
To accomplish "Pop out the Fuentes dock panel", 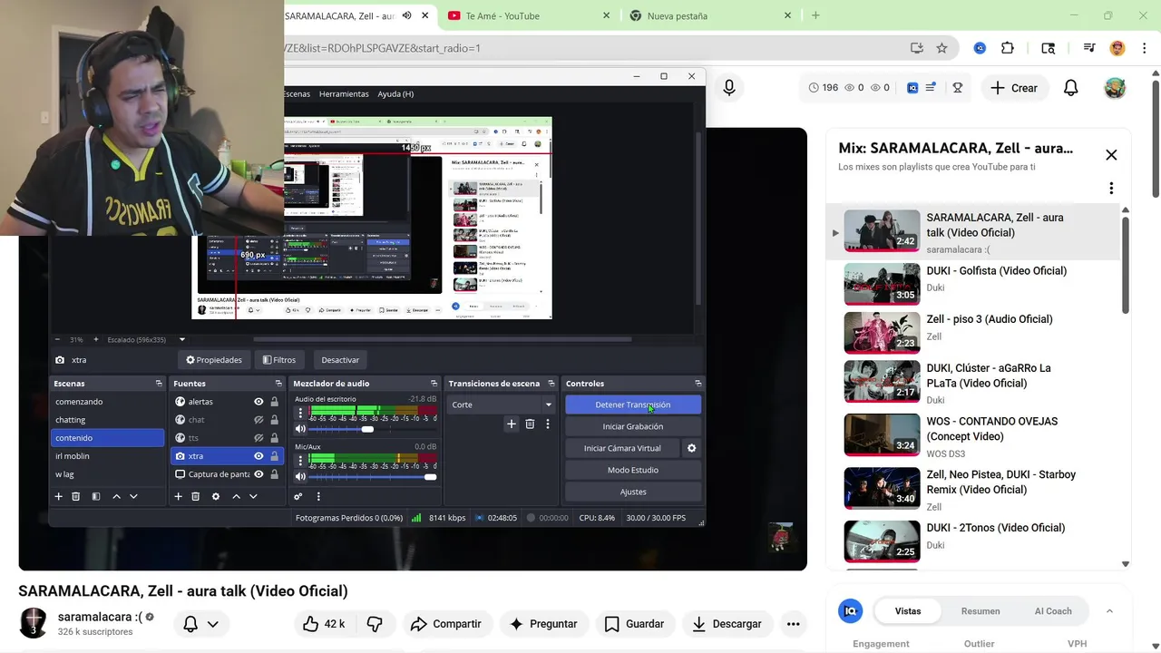I will click(278, 384).
